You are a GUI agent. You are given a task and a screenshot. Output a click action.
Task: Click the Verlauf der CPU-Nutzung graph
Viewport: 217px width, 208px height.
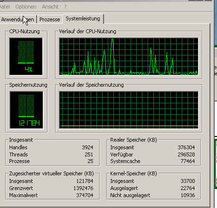(x=129, y=56)
